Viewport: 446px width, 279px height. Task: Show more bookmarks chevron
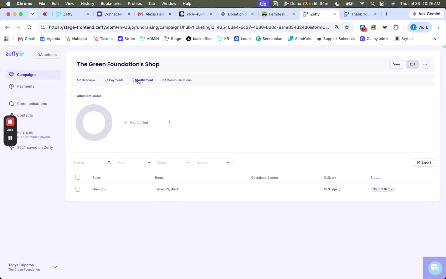tap(435, 39)
